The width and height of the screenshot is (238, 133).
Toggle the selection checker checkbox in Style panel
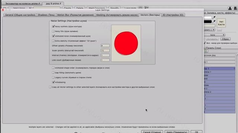pos(205,43)
